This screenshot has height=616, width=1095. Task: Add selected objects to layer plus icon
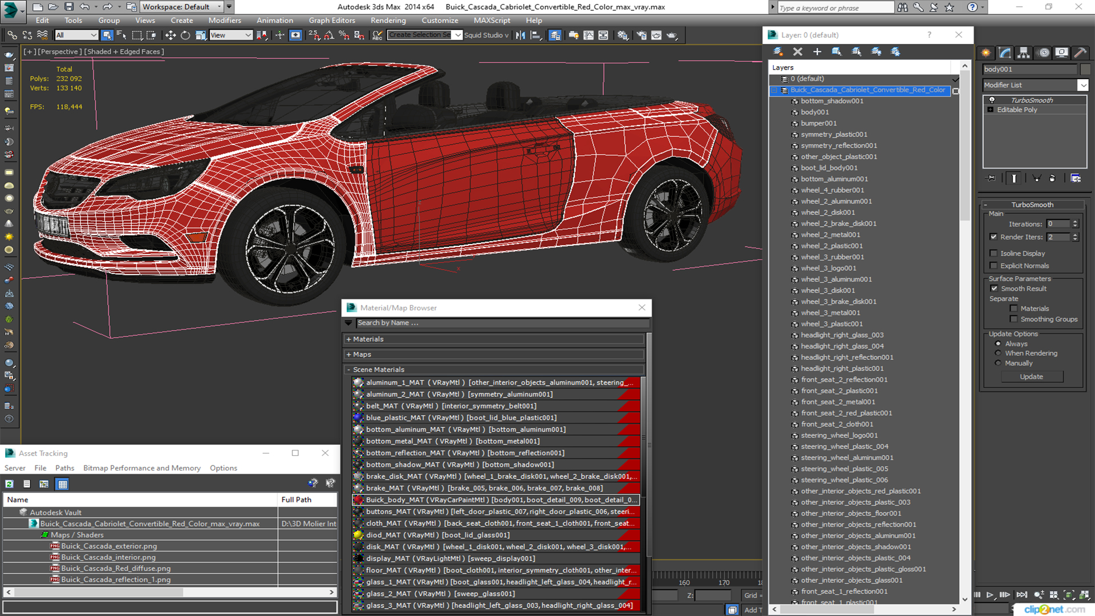point(817,52)
